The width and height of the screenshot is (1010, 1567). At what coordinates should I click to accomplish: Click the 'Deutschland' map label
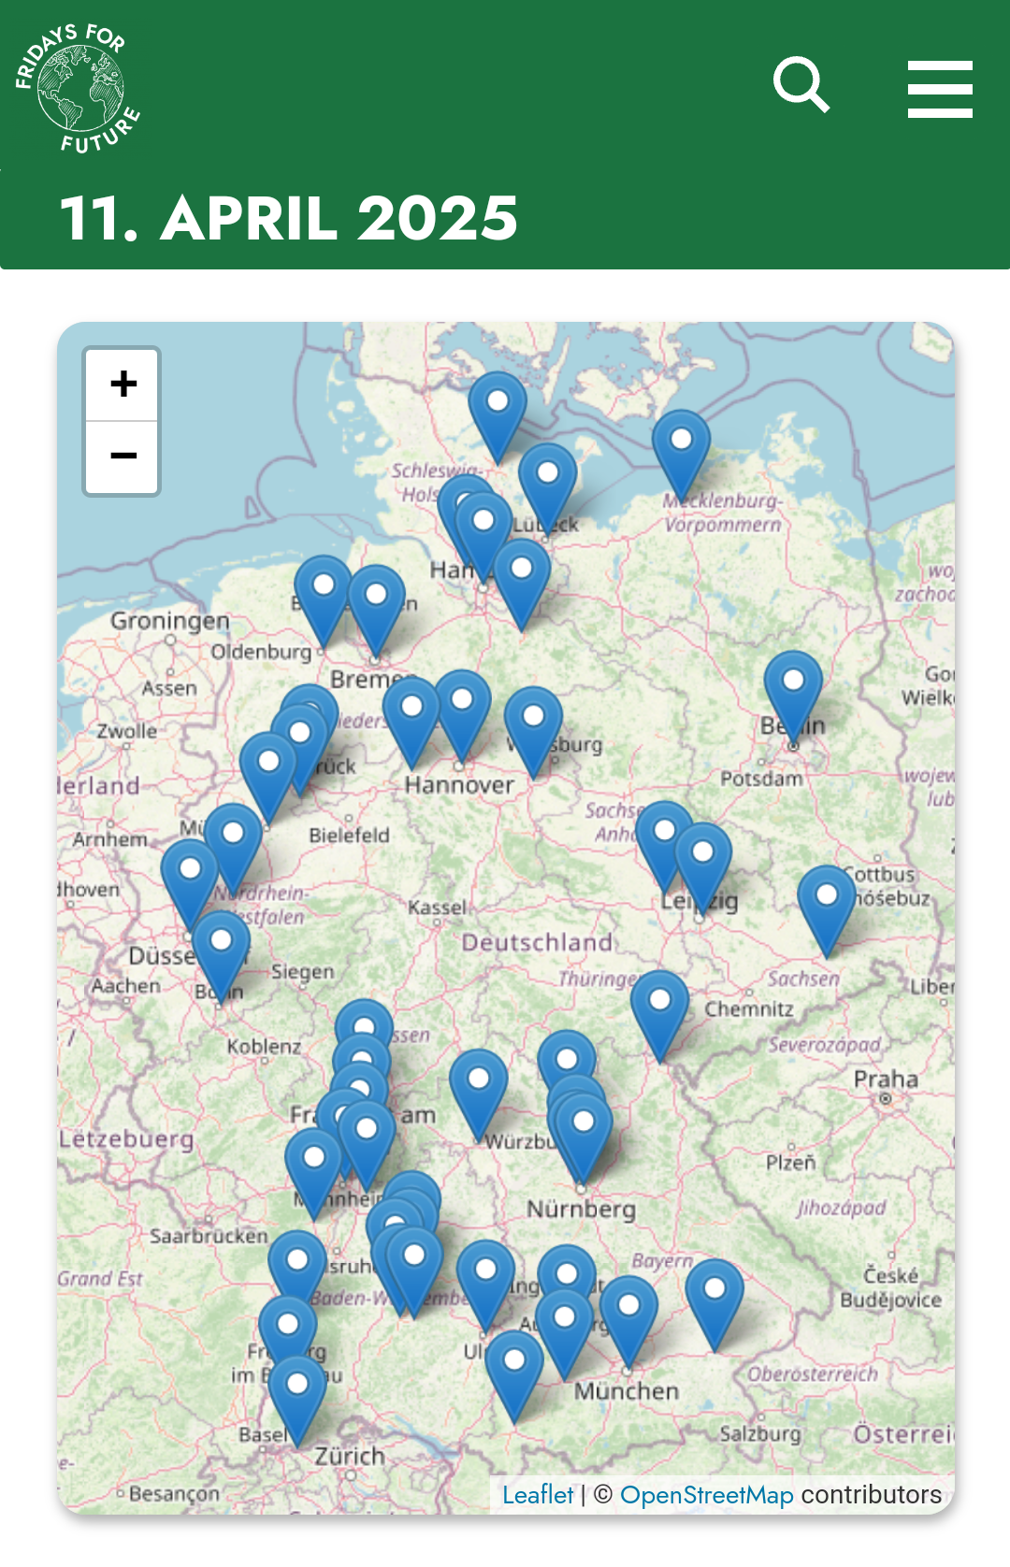coord(538,942)
